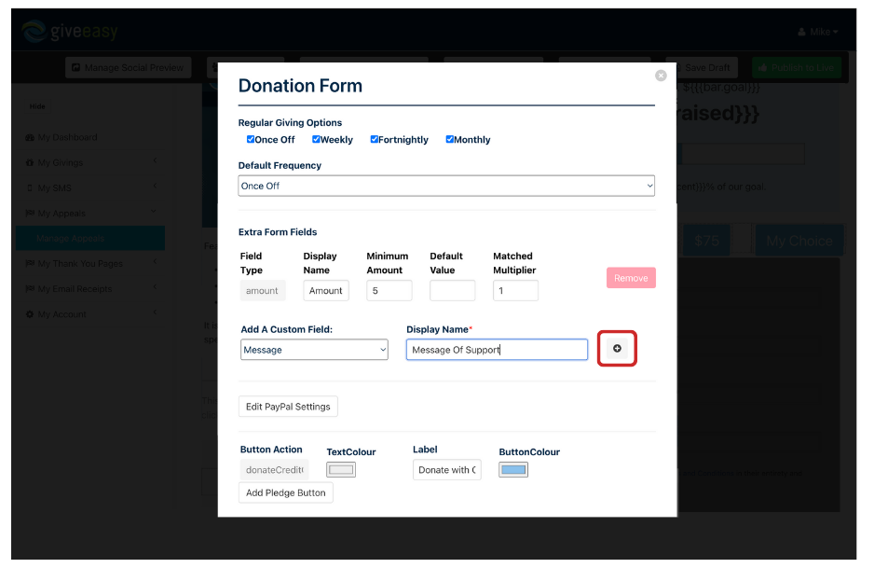Image resolution: width=874 pixels, height=568 pixels.
Task: Open My Dashboard from the sidebar
Action: click(x=67, y=137)
